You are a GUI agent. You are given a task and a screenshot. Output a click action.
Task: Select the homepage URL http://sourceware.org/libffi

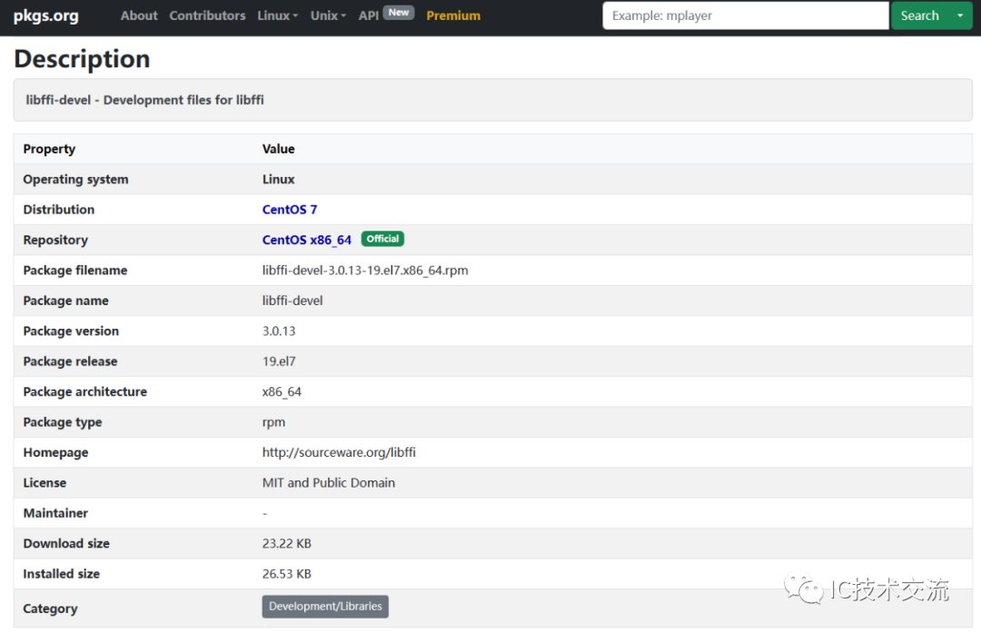339,452
